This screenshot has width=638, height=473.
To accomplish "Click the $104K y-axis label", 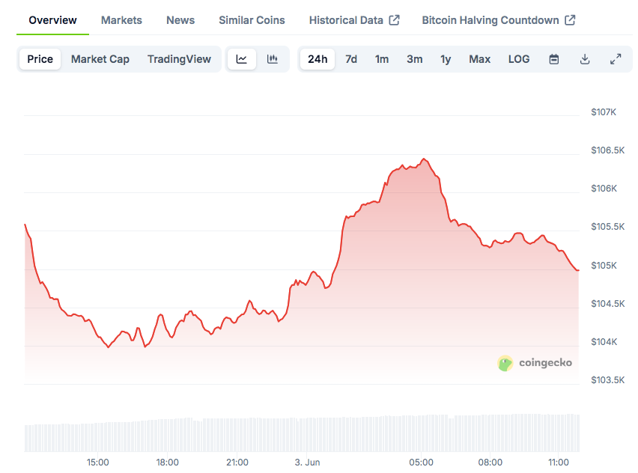I will pos(604,342).
